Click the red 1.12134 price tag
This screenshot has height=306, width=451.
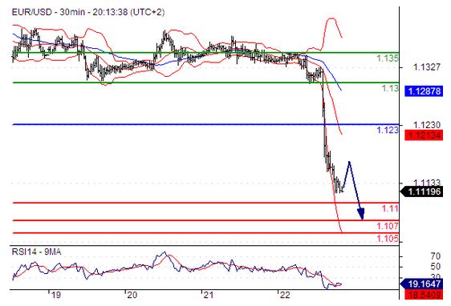(424, 135)
